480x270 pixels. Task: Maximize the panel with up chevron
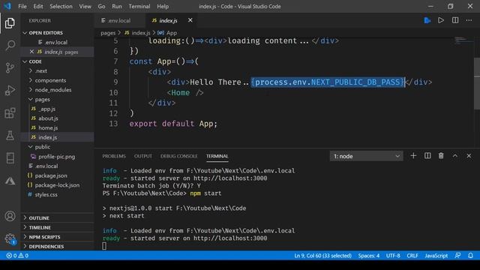coord(455,156)
